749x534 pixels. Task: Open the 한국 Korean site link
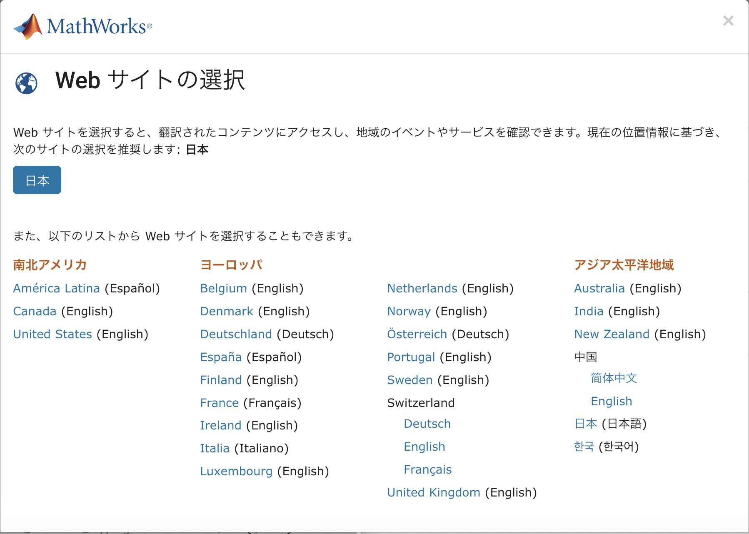(584, 447)
